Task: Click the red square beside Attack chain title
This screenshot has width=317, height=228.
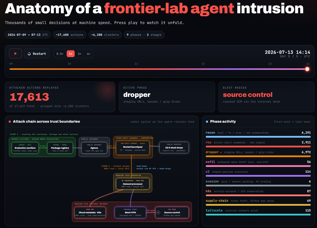Action: (10, 122)
